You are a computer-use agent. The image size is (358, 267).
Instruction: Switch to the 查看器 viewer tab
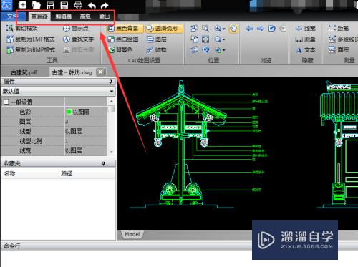click(39, 16)
